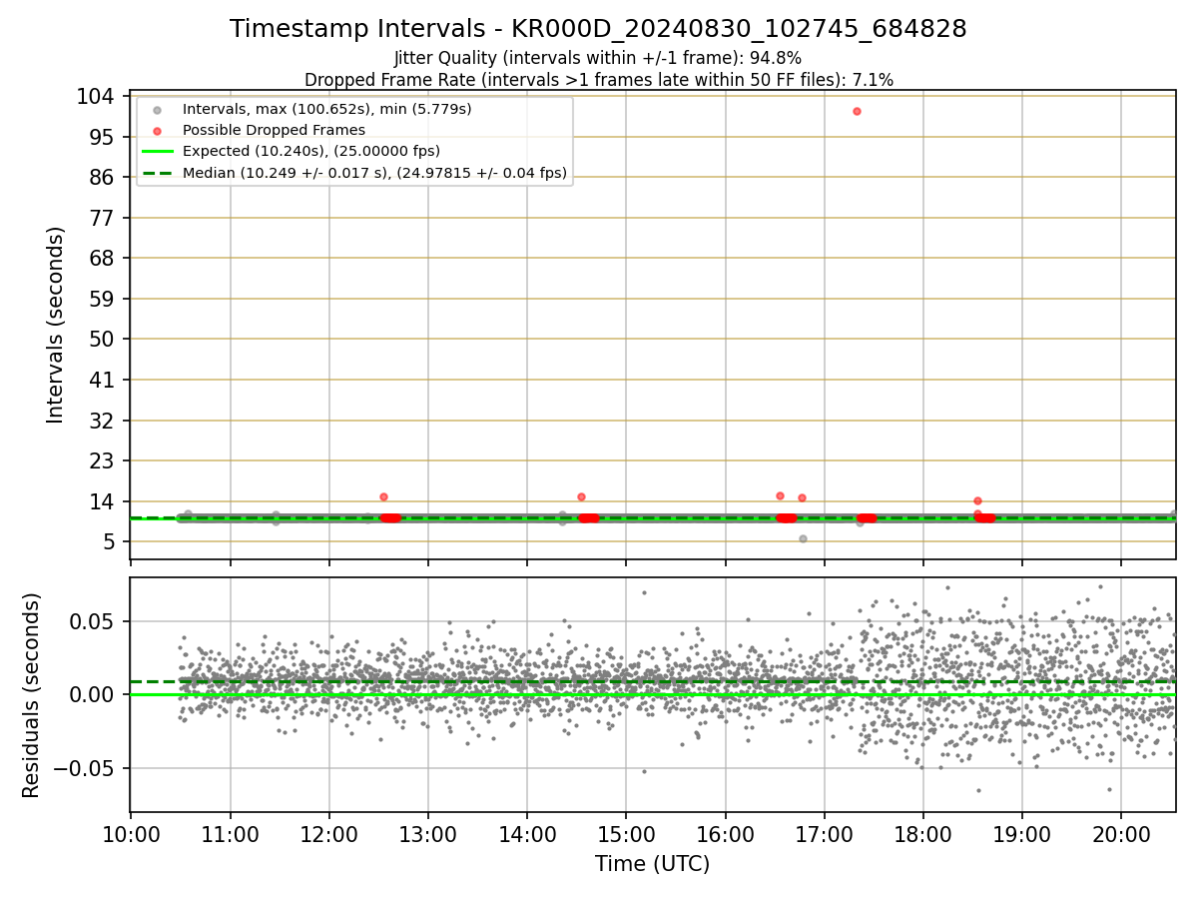The height and width of the screenshot is (899, 1198).
Task: Click x-axis tick label "17:00"
Action: (x=824, y=833)
